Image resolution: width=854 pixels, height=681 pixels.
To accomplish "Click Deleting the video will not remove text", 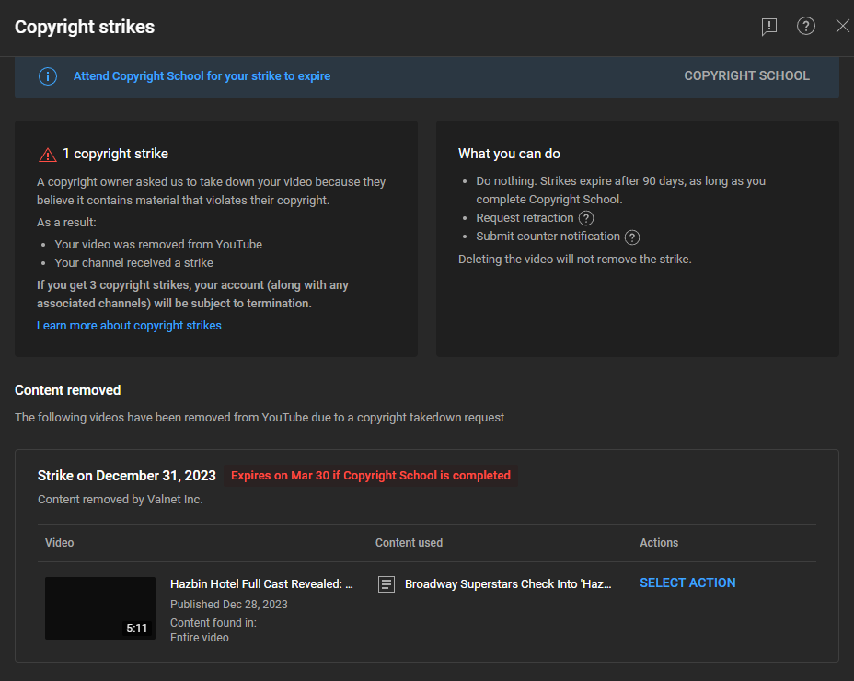I will point(574,260).
